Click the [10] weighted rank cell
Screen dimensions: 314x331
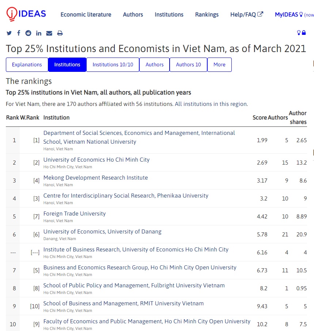tap(35, 306)
